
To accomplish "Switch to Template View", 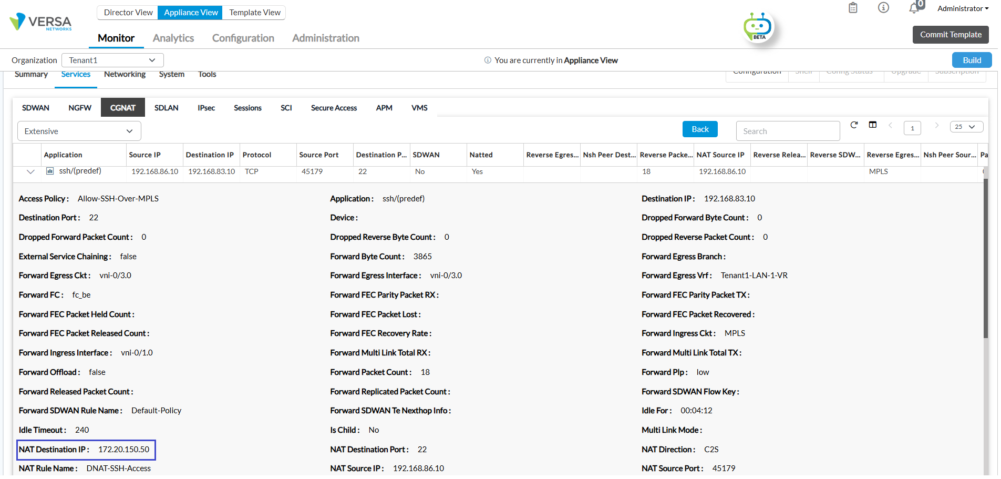I will [x=255, y=13].
